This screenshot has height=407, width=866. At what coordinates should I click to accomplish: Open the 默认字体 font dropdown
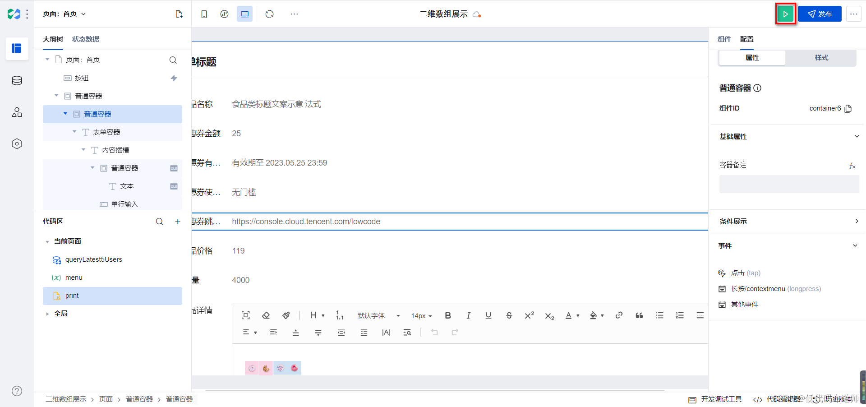pos(378,315)
